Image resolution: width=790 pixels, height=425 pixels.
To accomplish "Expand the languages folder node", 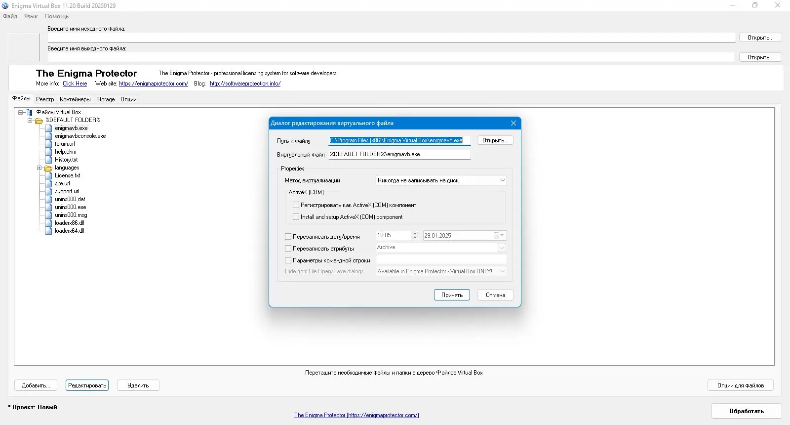I will (x=39, y=168).
